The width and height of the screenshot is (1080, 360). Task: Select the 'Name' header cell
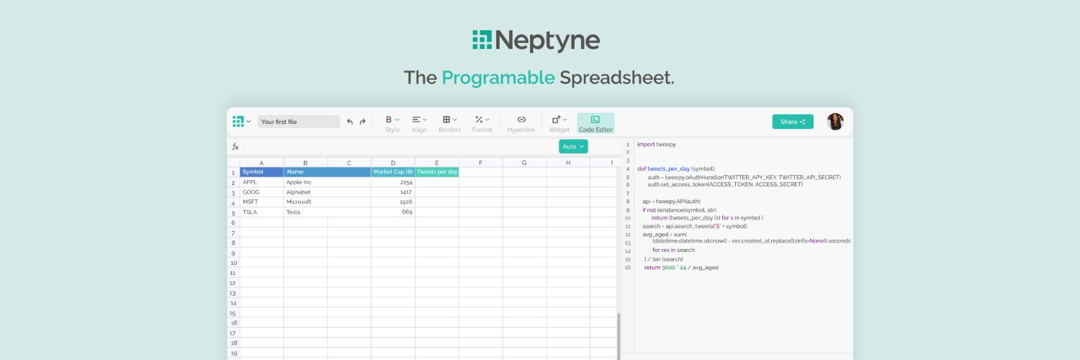coord(328,172)
